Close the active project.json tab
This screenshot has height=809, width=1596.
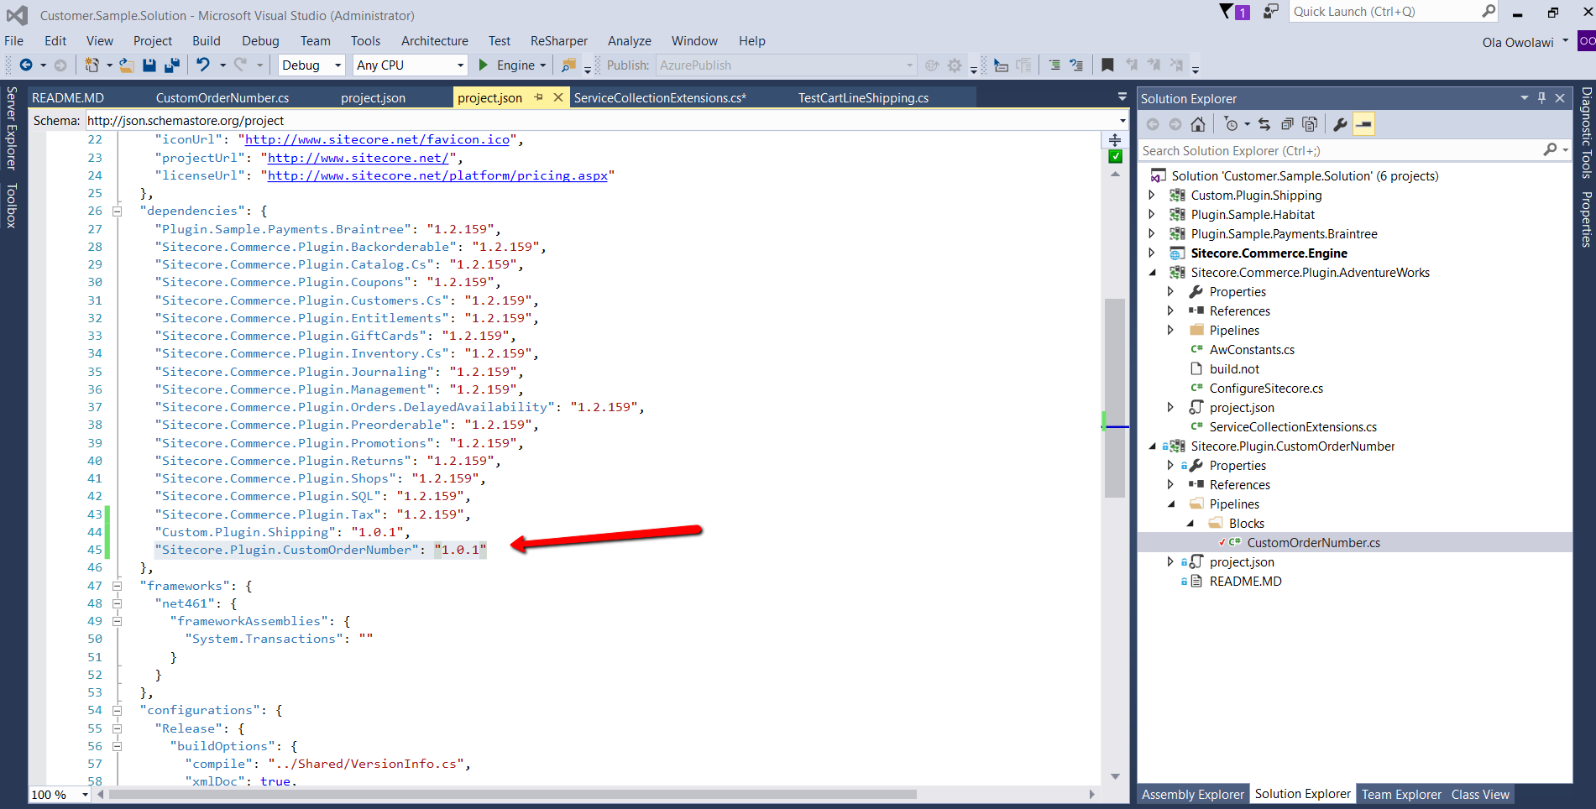[x=558, y=97]
